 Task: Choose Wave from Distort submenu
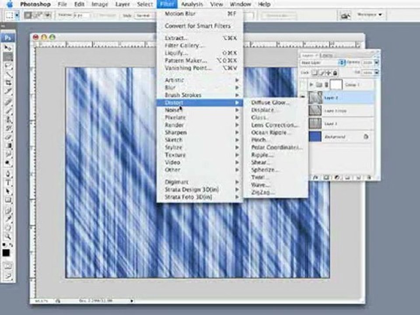click(x=276, y=185)
